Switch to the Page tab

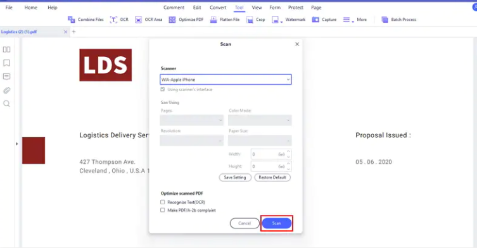pyautogui.click(x=316, y=8)
